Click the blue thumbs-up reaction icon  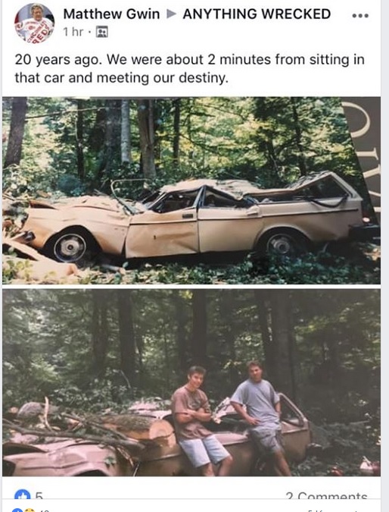coord(23,495)
